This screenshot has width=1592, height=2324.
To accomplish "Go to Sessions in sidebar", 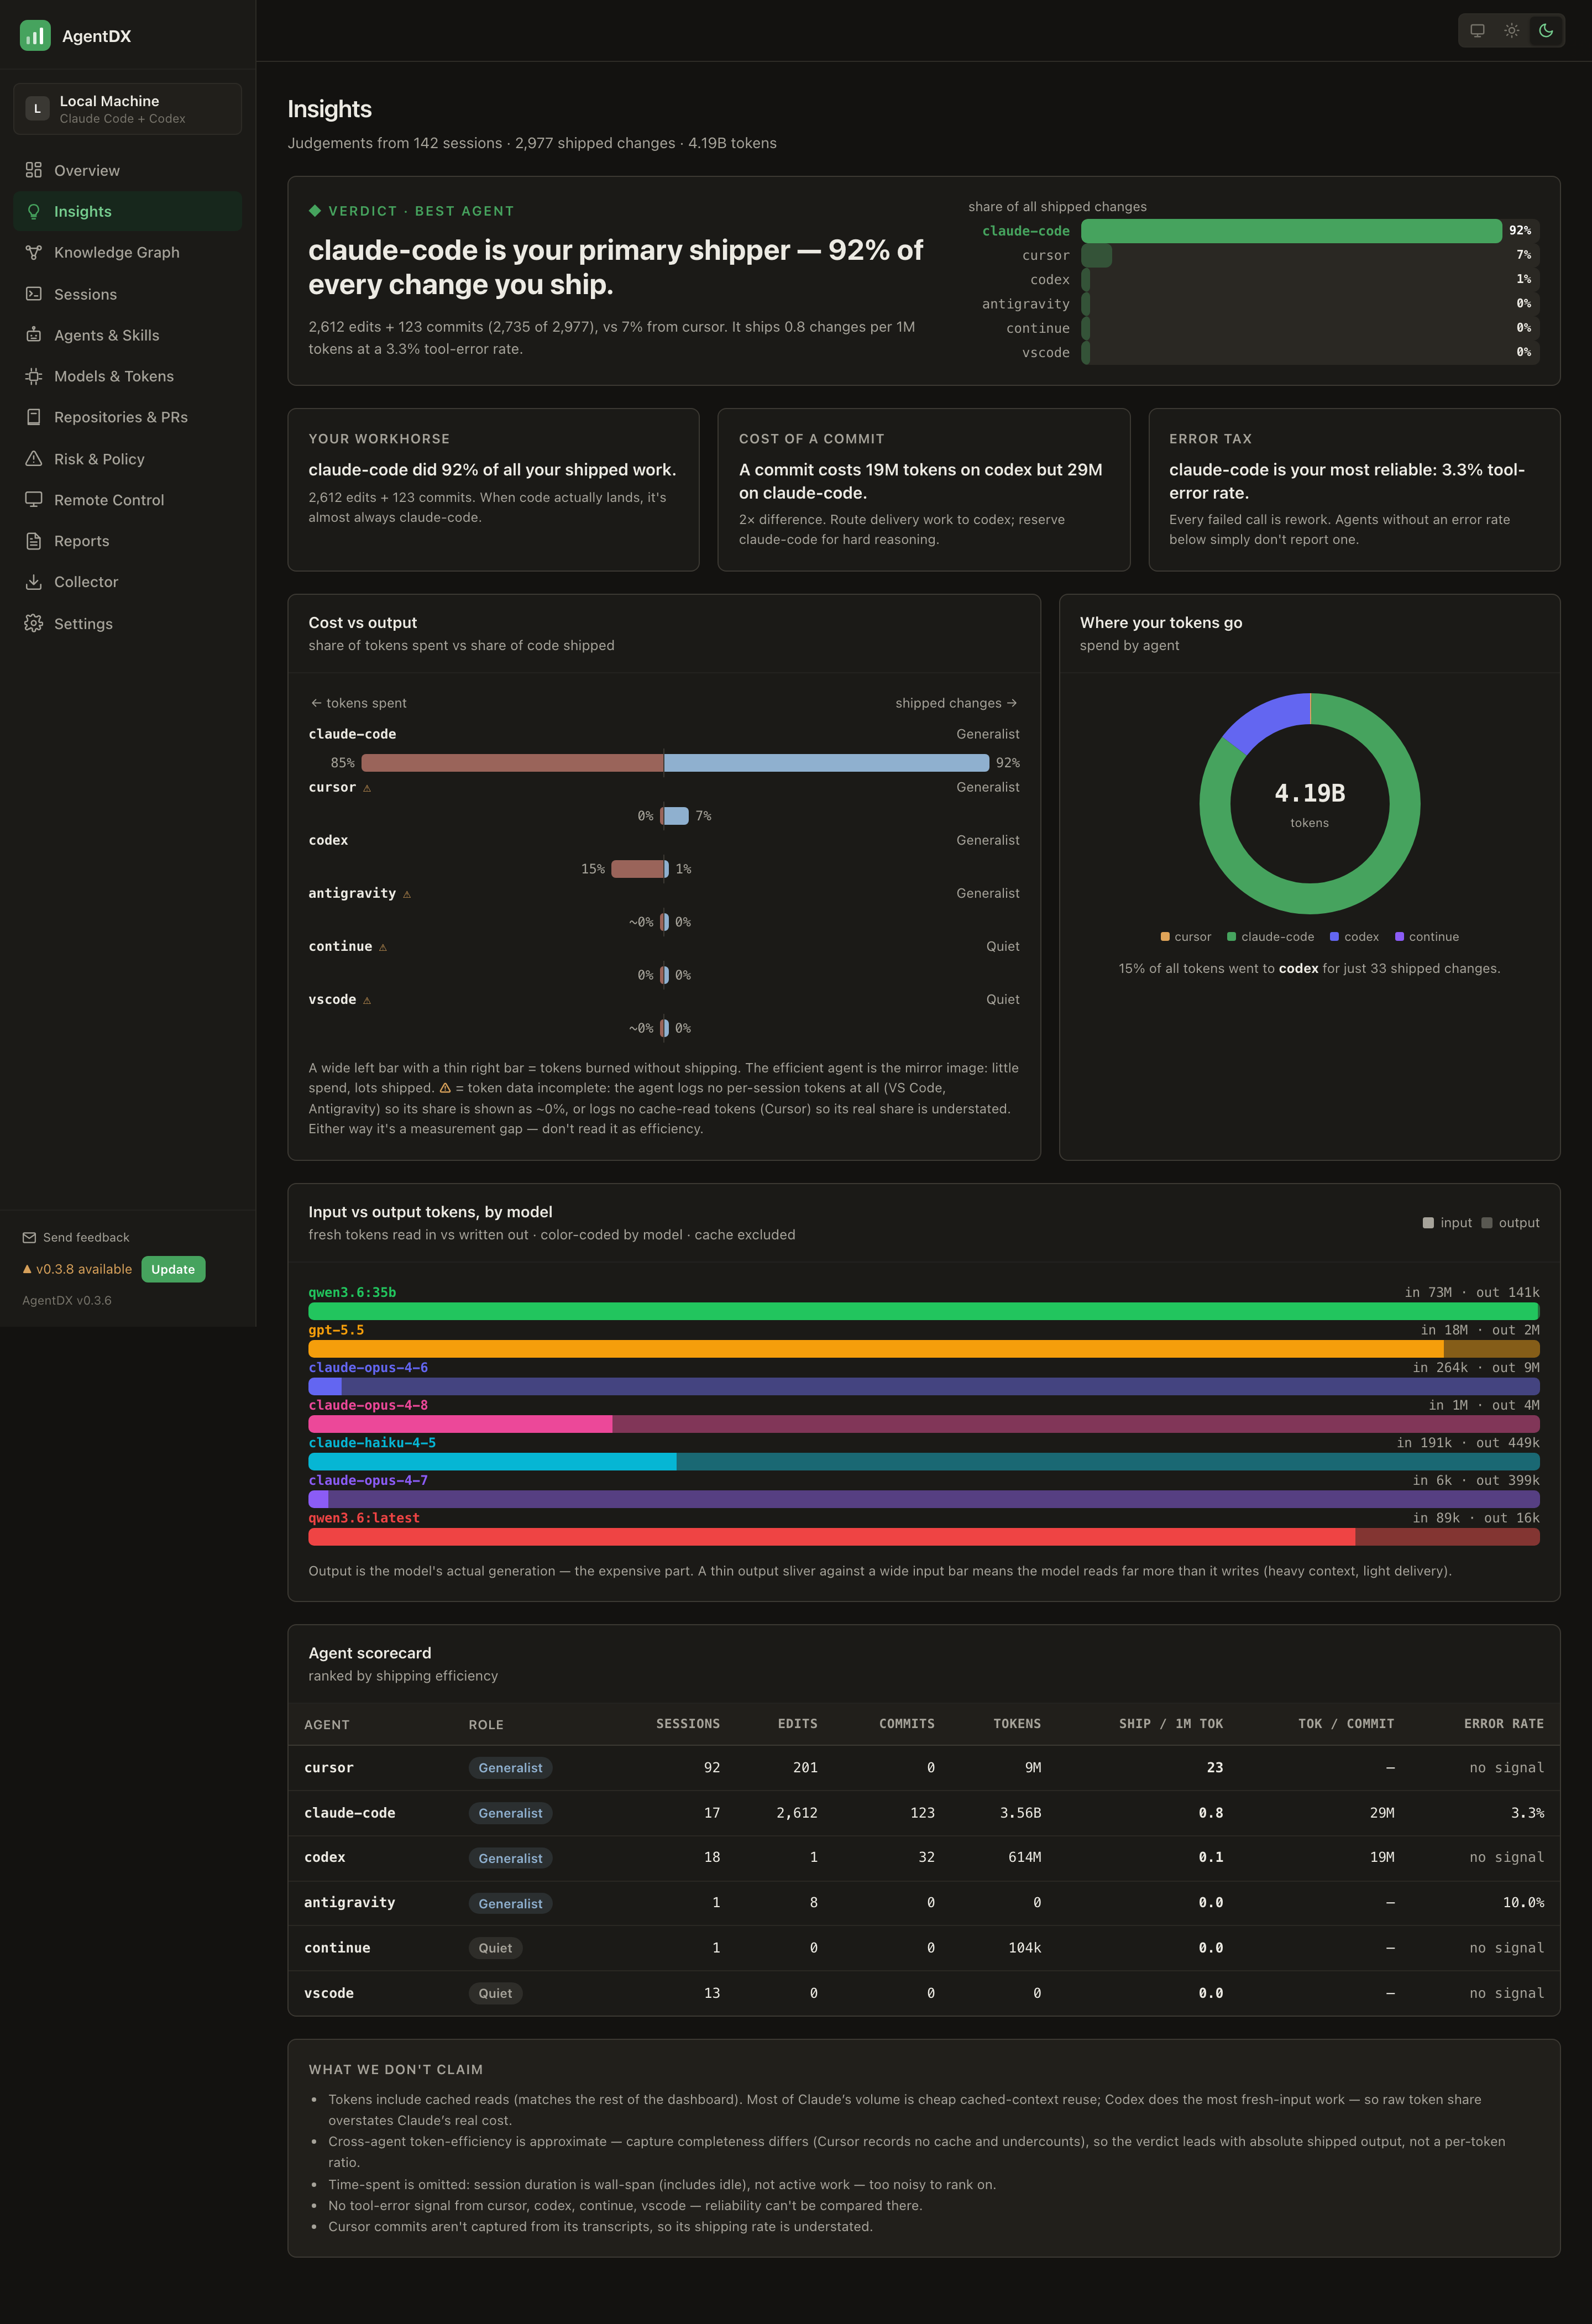I will coord(127,294).
